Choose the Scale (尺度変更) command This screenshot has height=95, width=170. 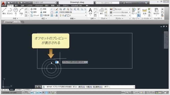click(45, 16)
